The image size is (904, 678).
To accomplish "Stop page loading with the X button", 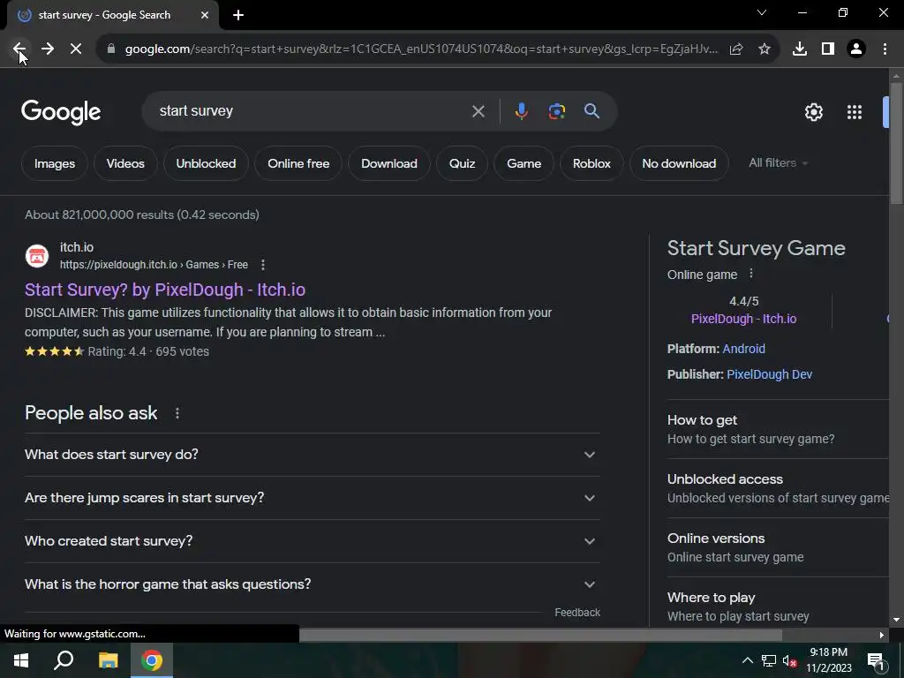I will (x=76, y=49).
